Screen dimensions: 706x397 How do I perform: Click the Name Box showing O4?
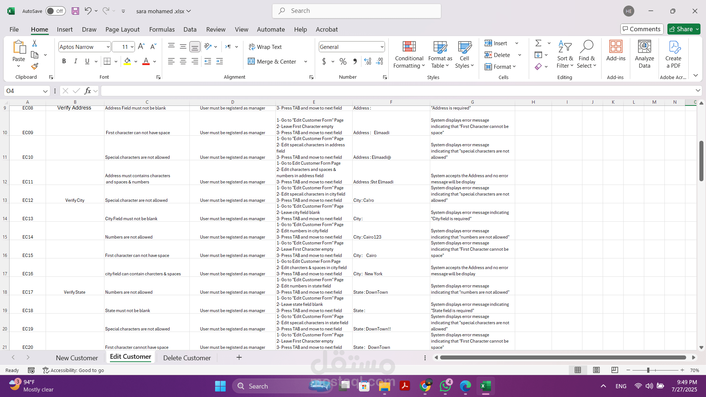point(23,91)
